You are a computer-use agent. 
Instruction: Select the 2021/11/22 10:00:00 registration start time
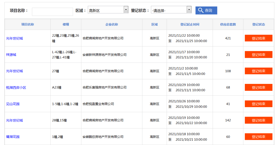(x=184, y=35)
